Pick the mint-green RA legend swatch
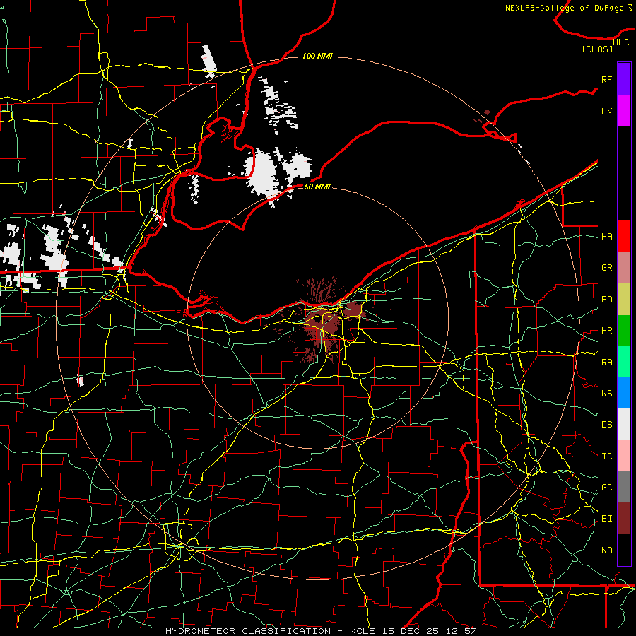This screenshot has height=636, width=636. [x=624, y=362]
